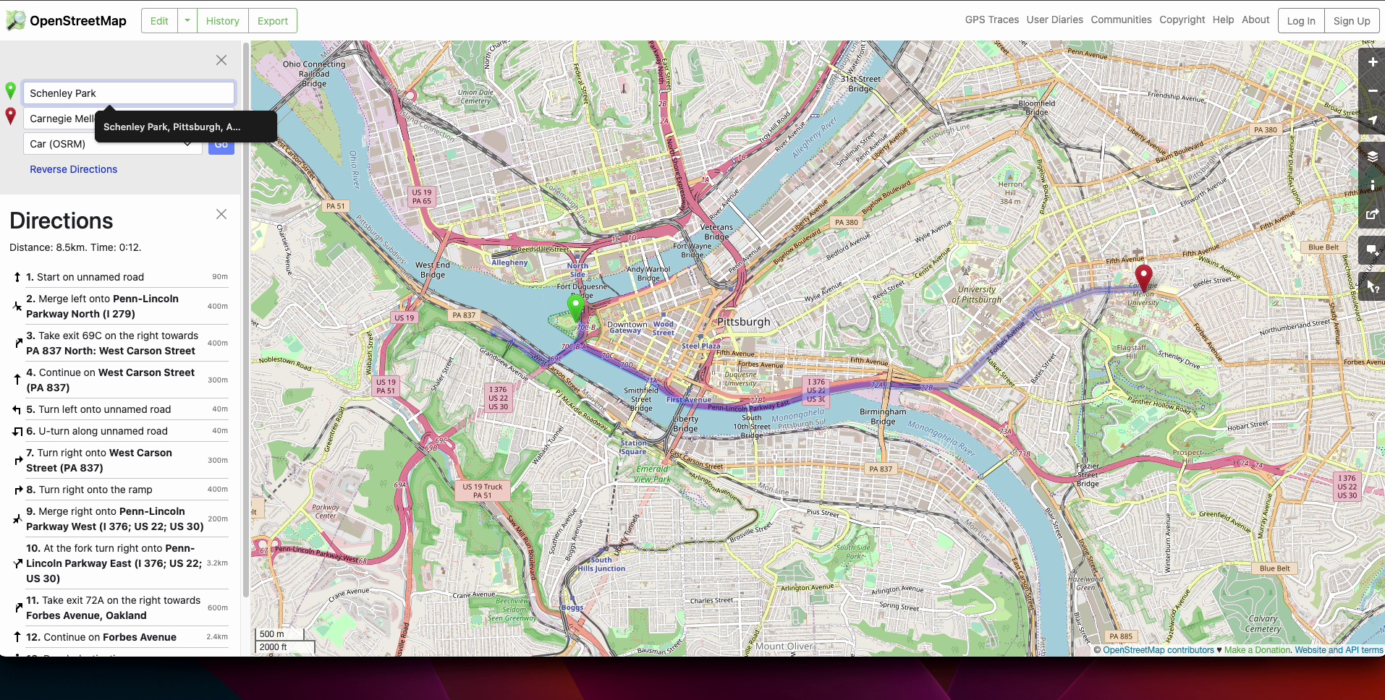Click the Reverse Directions link
This screenshot has width=1385, height=700.
click(73, 169)
